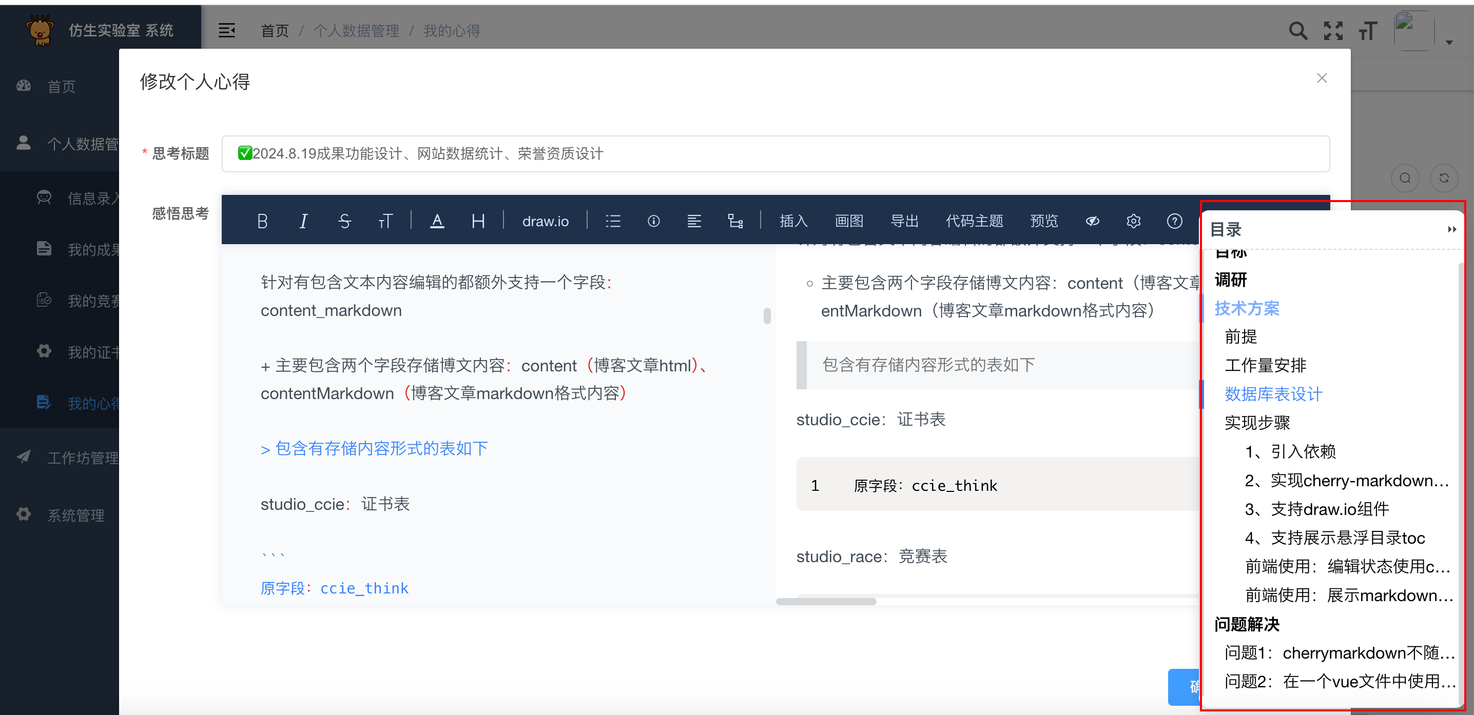Open font color tool
Image resolution: width=1474 pixels, height=715 pixels.
coord(437,222)
